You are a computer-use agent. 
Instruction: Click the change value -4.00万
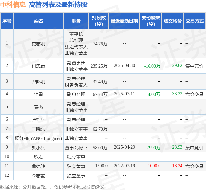point(153,94)
